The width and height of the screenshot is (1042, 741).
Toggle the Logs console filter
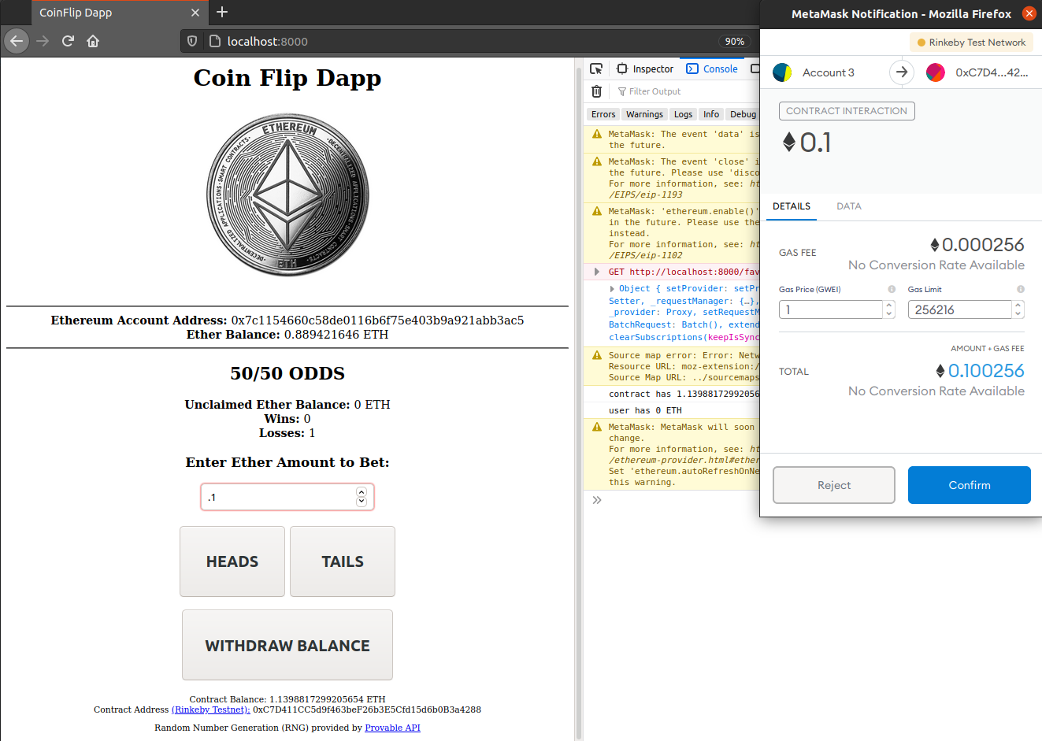(683, 114)
